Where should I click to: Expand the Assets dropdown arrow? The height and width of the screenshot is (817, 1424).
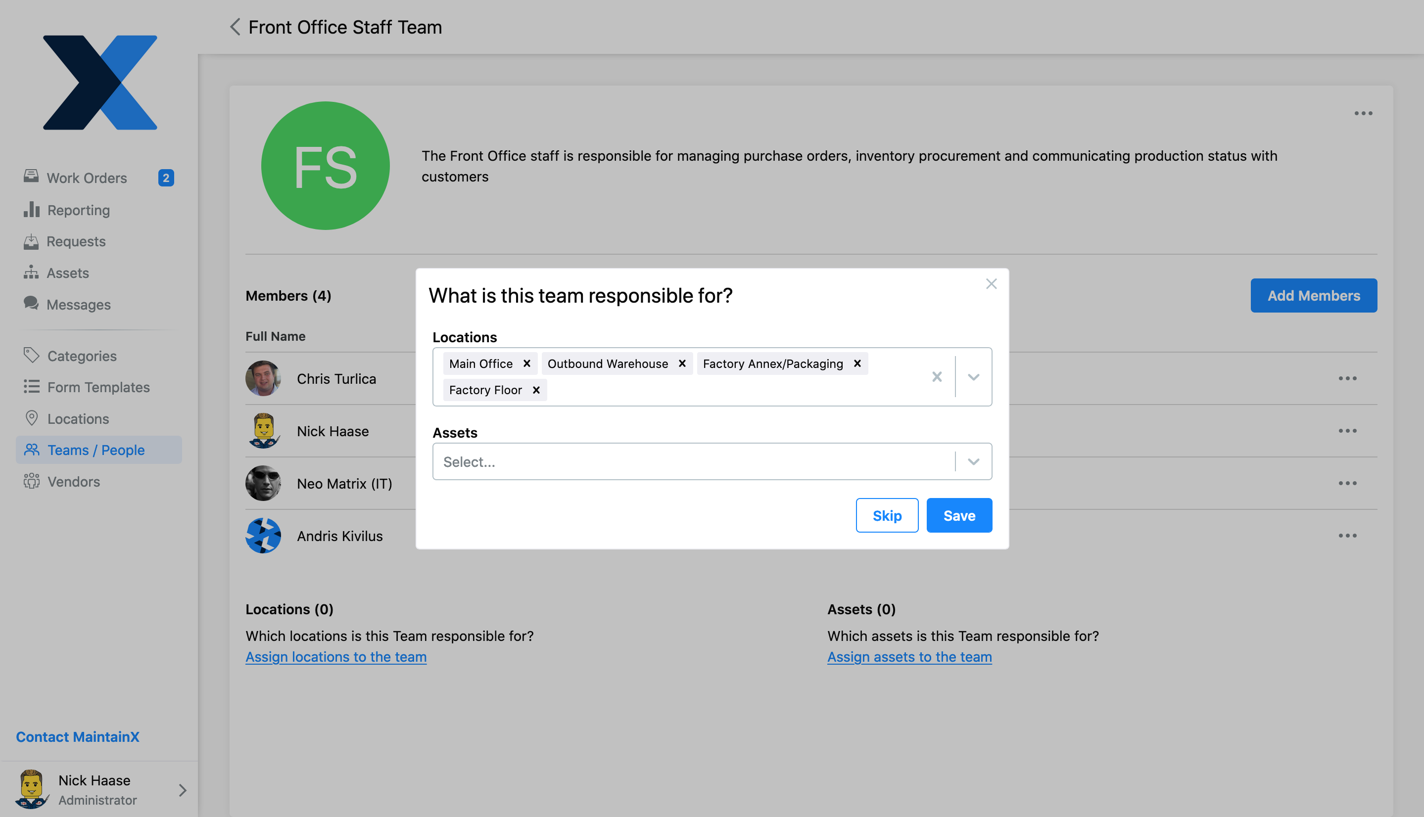(973, 461)
